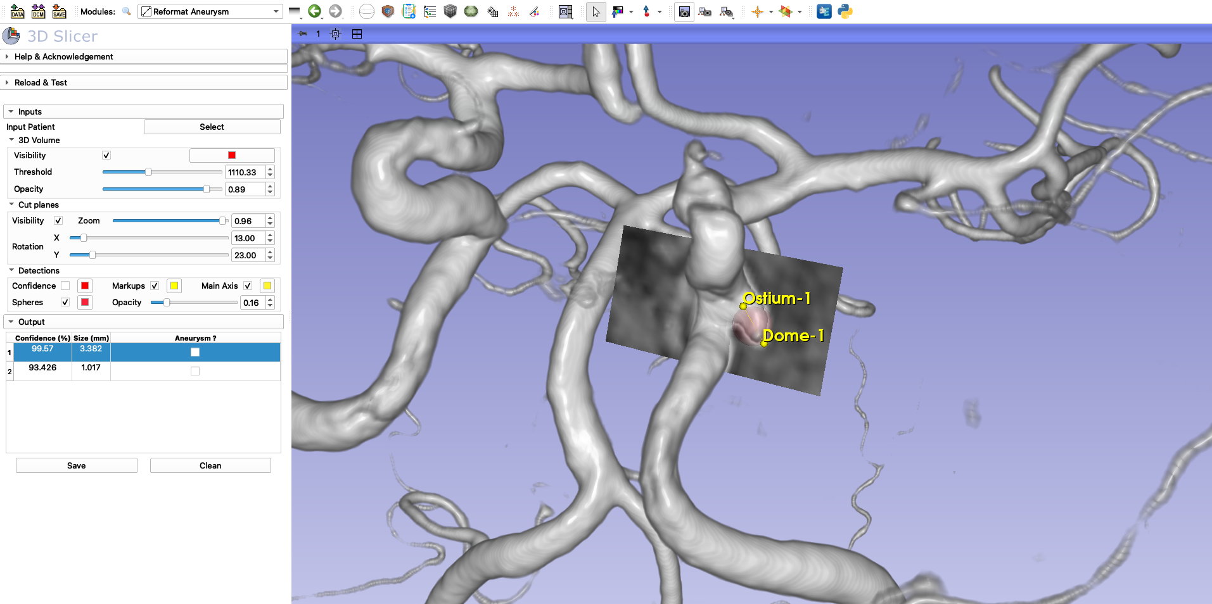The height and width of the screenshot is (604, 1212).
Task: Click the Clean button
Action: [x=210, y=465]
